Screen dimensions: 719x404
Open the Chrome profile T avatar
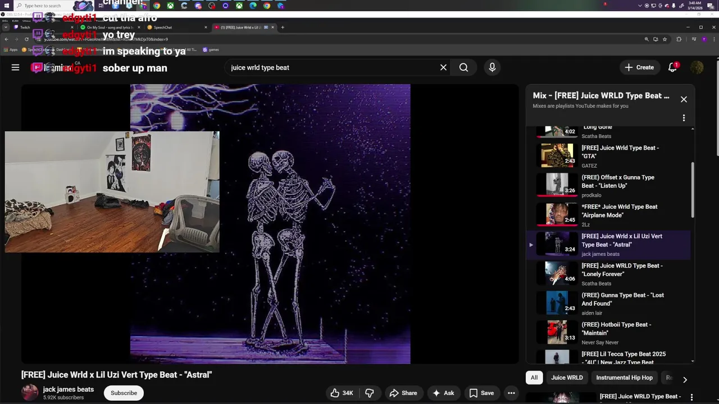[704, 39]
